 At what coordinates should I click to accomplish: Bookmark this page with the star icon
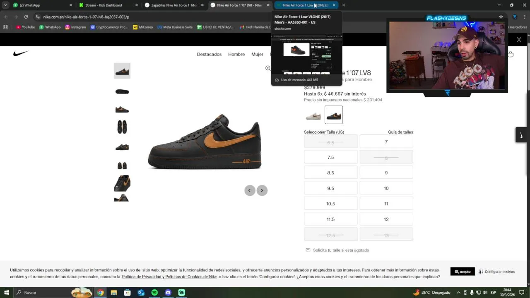coord(501,17)
